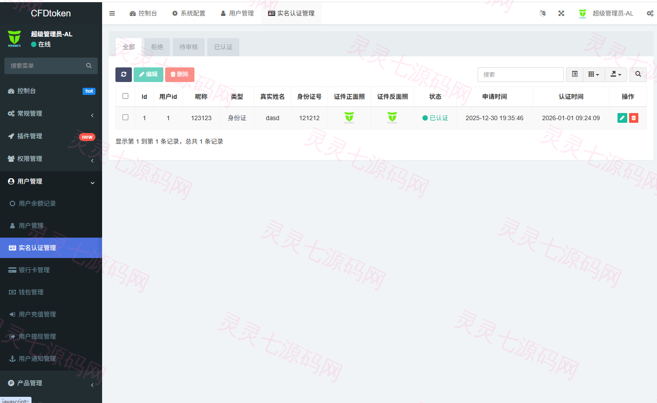This screenshot has width=657, height=403.
Task: Check the row 1 checkbox
Action: (125, 117)
